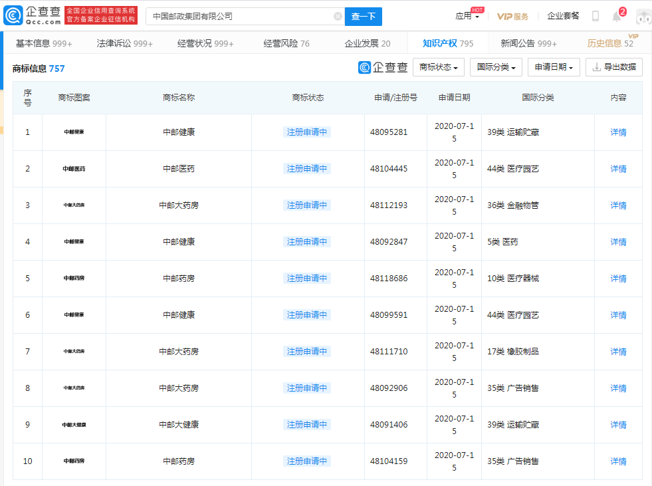Select the name 中邮医药 in row 2
Image resolution: width=652 pixels, height=486 pixels.
point(179,169)
